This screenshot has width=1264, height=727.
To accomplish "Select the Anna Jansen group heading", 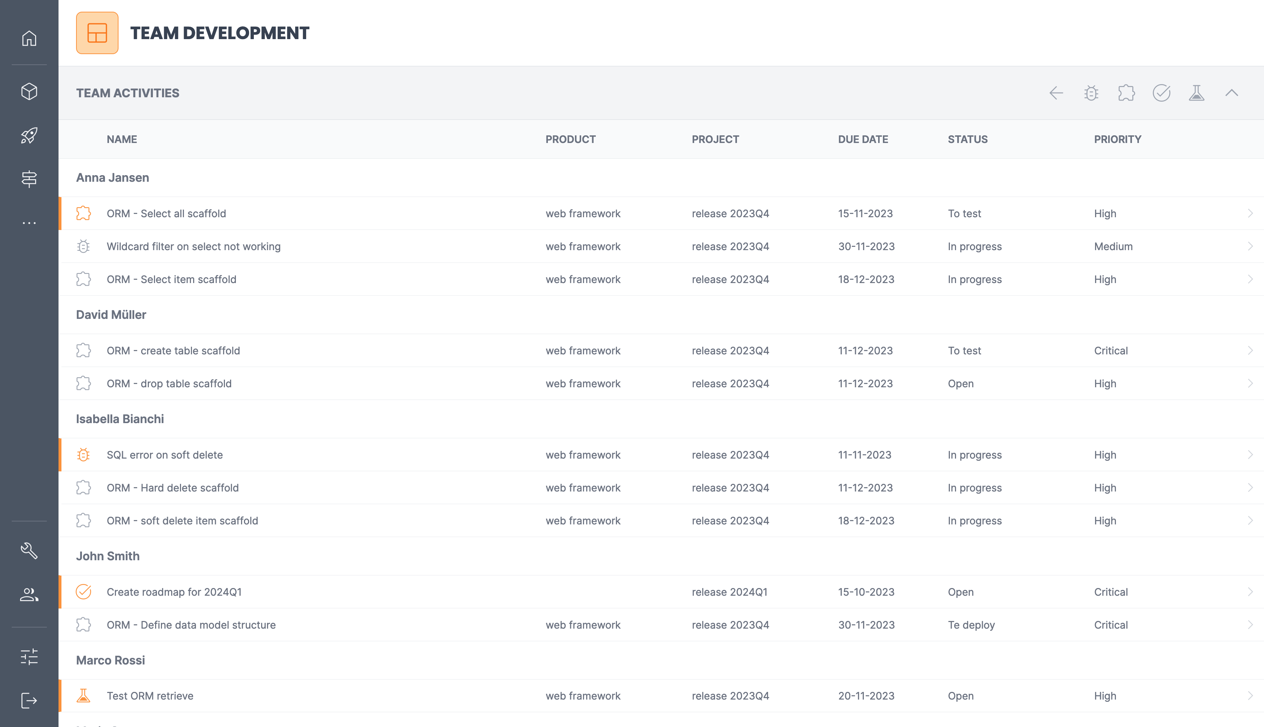I will point(112,178).
